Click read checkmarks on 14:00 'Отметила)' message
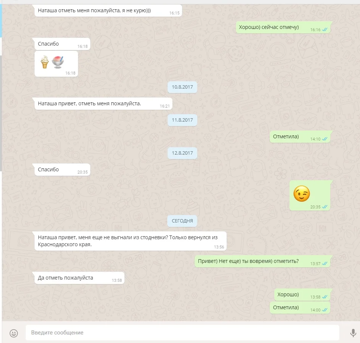The width and height of the screenshot is (360, 343). click(x=325, y=310)
